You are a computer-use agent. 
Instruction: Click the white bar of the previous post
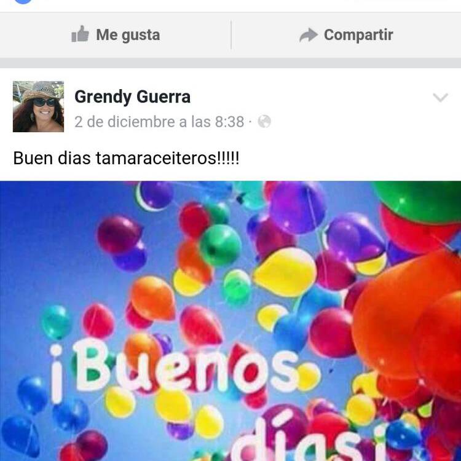click(230, 6)
